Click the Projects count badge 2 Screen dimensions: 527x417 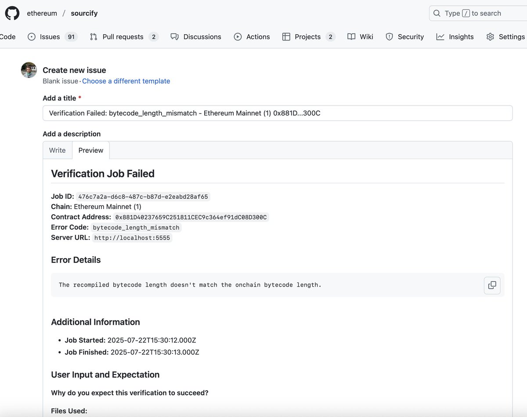tap(330, 37)
